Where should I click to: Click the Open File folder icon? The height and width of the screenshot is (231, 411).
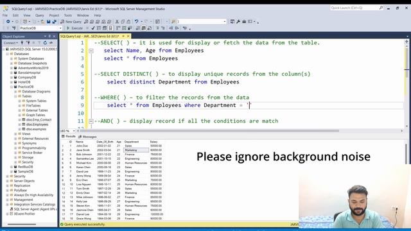pyautogui.click(x=42, y=22)
